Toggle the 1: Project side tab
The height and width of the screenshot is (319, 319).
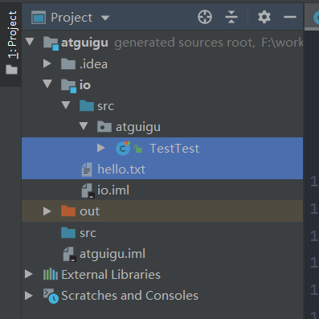tap(11, 43)
